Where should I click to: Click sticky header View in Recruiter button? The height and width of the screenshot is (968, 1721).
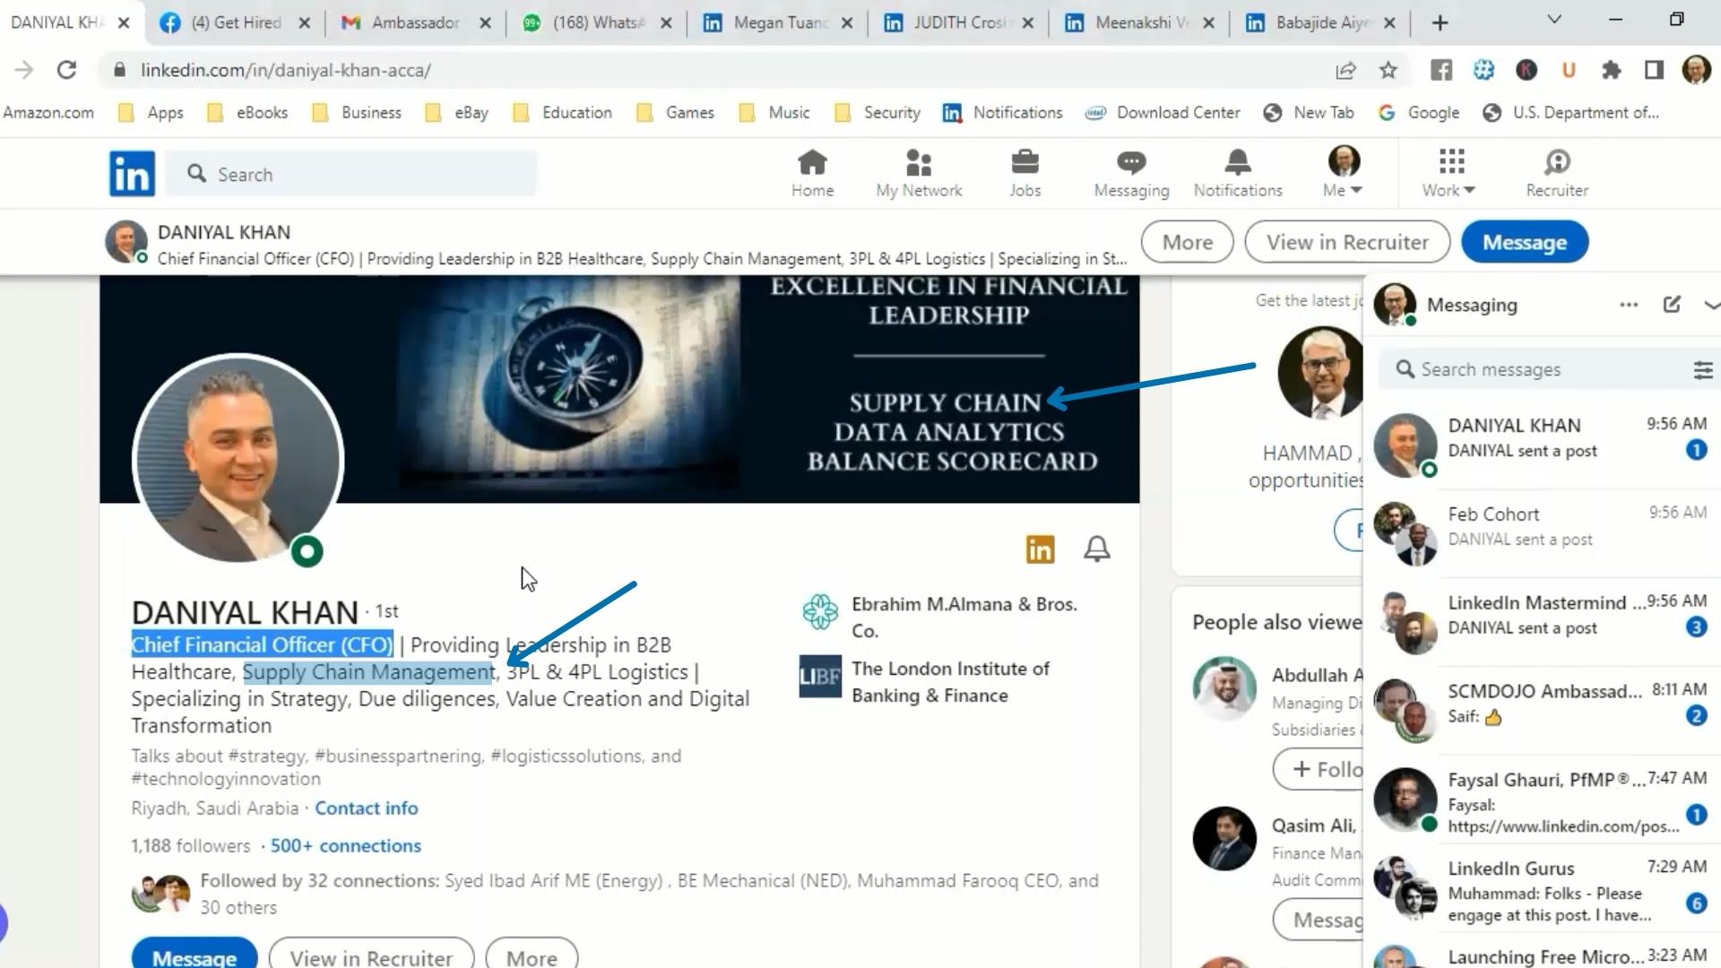(x=1347, y=242)
